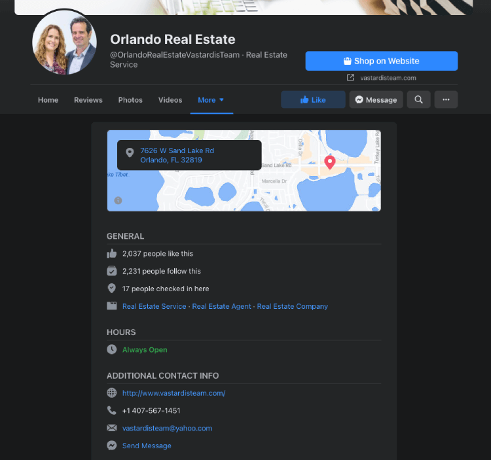
Task: Open the three-dots options menu
Action: 446,99
